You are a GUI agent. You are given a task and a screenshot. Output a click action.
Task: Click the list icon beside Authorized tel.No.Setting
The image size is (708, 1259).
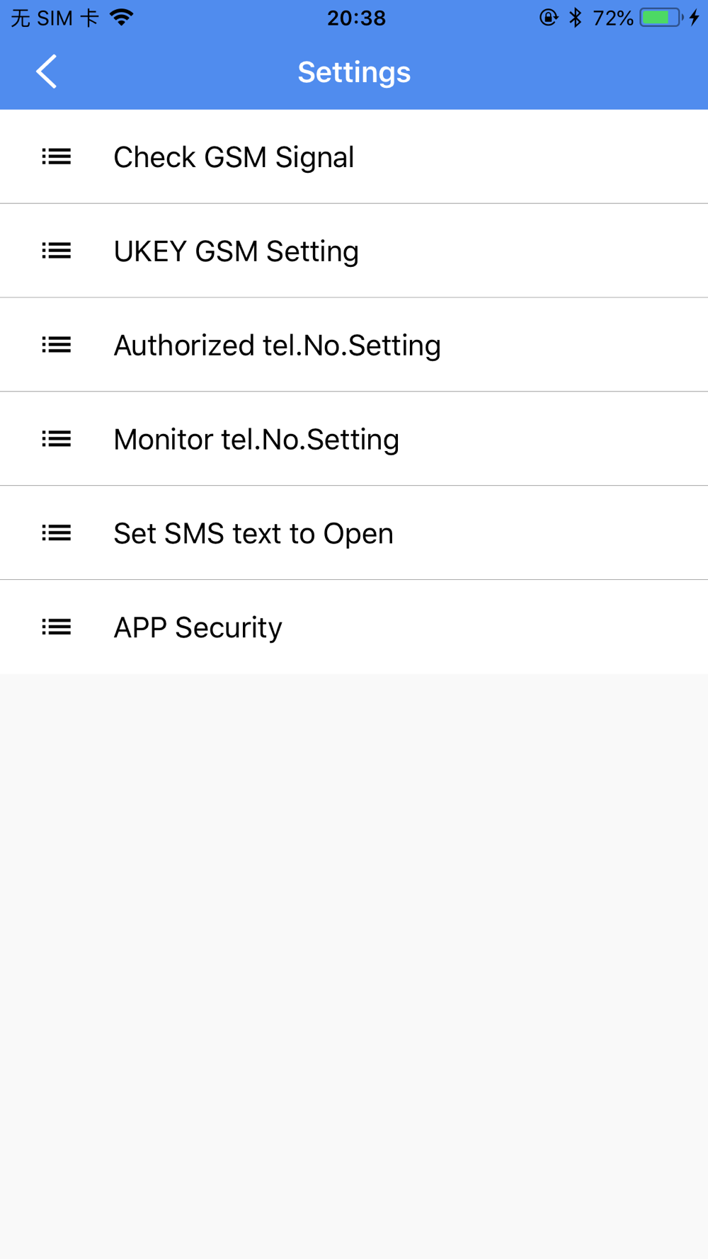(57, 345)
